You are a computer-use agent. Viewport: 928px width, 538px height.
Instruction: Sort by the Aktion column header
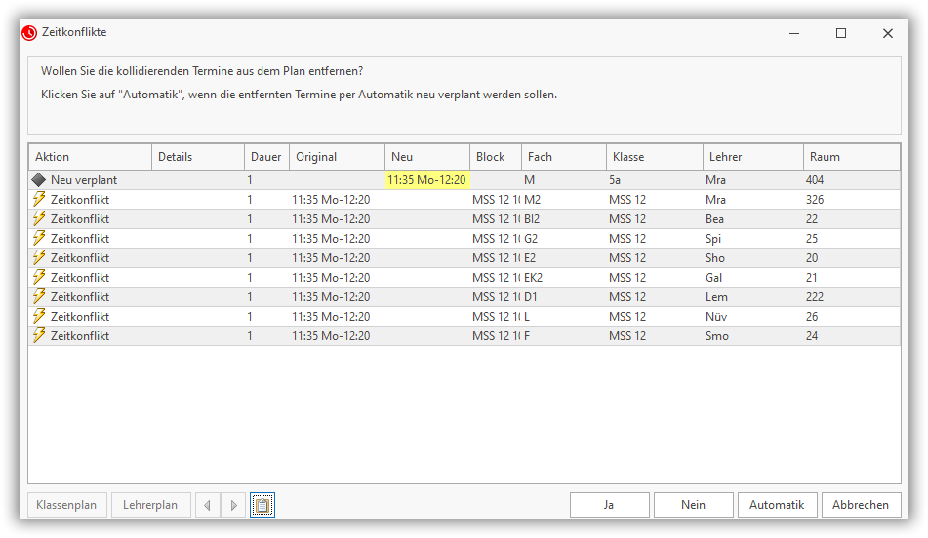coord(90,157)
